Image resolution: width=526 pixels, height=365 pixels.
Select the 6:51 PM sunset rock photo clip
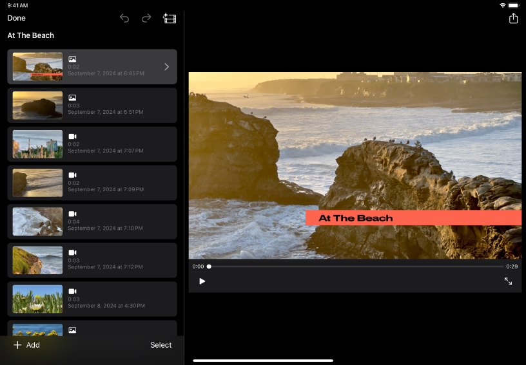coord(92,106)
